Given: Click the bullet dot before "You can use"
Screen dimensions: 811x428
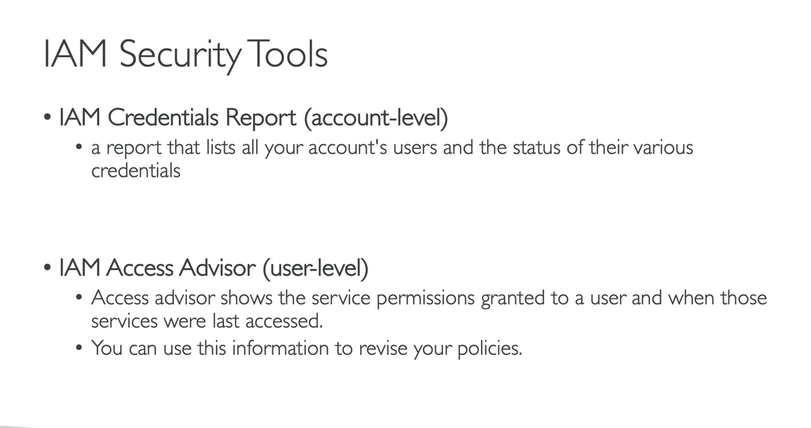Looking at the screenshot, I should [79, 347].
